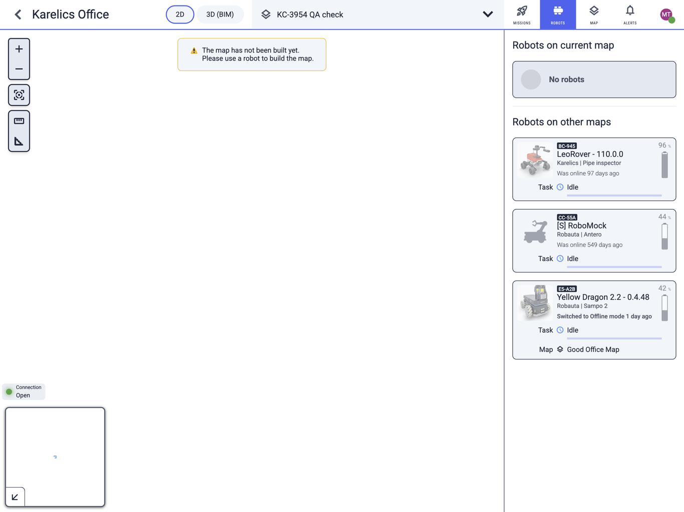This screenshot has width=684, height=512.
Task: Click the BC-945 robot ID badge
Action: click(x=567, y=146)
